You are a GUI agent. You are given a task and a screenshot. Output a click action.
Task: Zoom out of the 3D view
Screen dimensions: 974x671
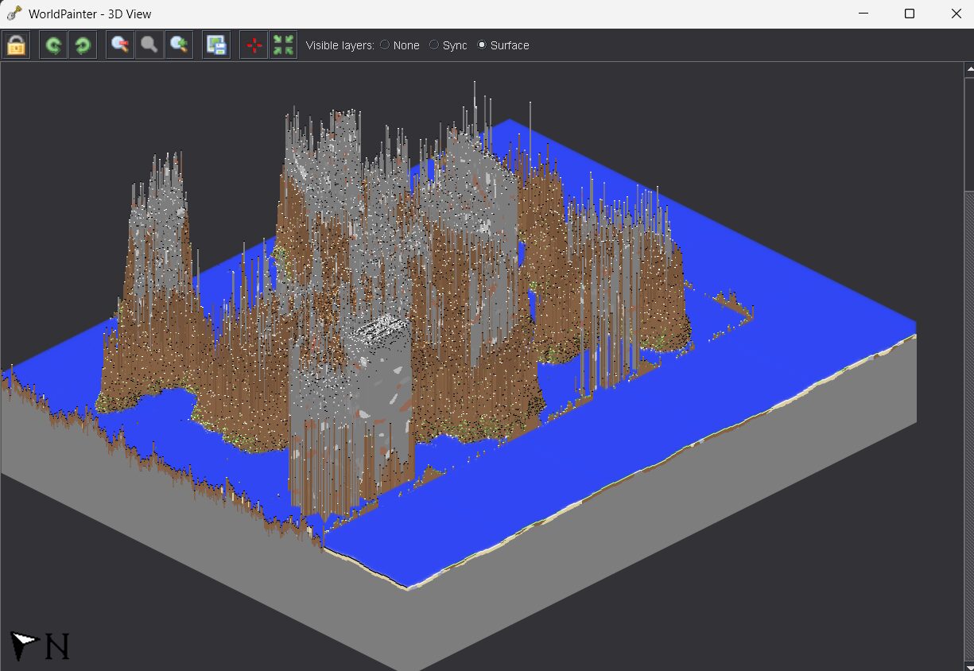[120, 45]
